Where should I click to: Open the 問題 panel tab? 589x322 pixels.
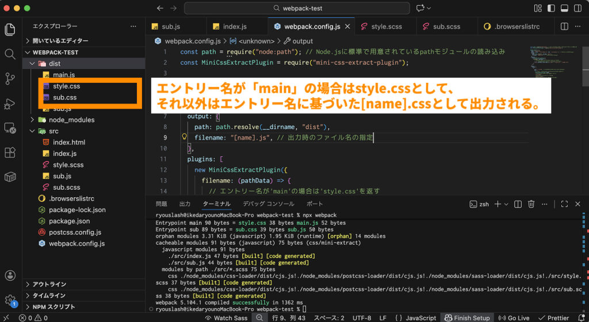pos(162,204)
